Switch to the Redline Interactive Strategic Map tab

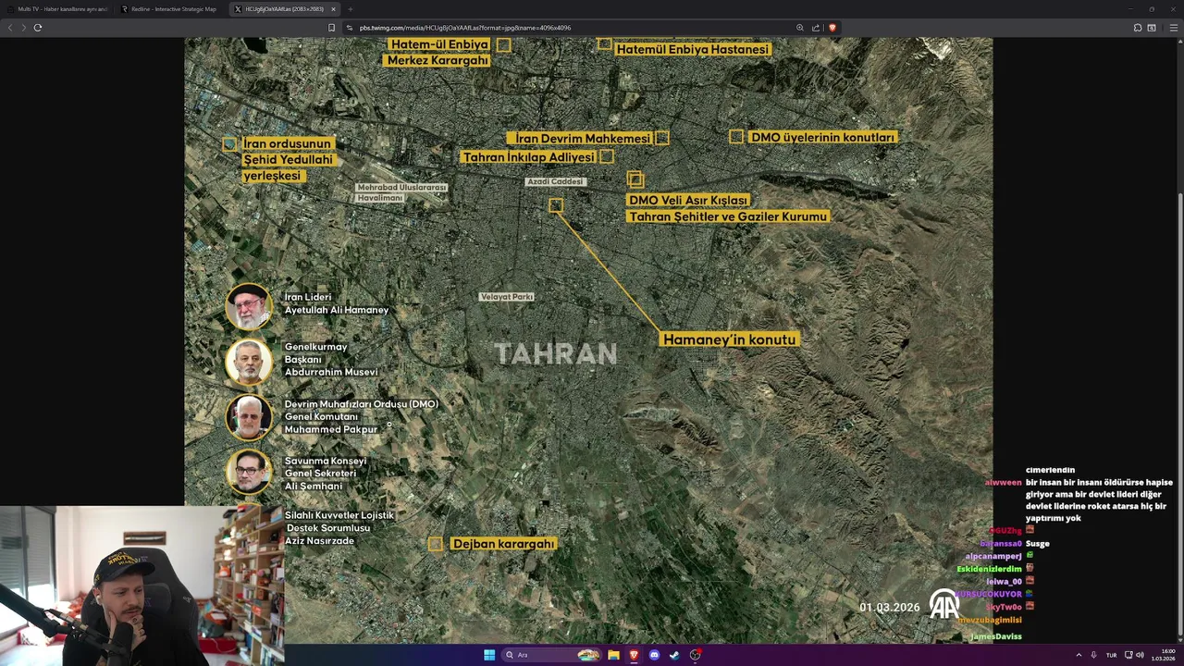172,9
